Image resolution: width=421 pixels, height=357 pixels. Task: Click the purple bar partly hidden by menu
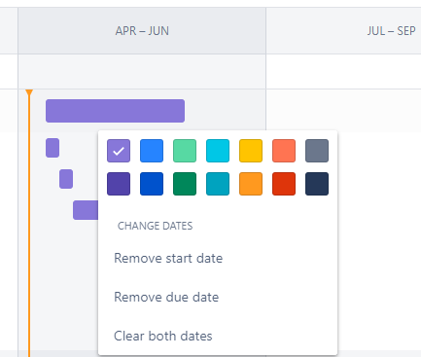[x=86, y=210]
